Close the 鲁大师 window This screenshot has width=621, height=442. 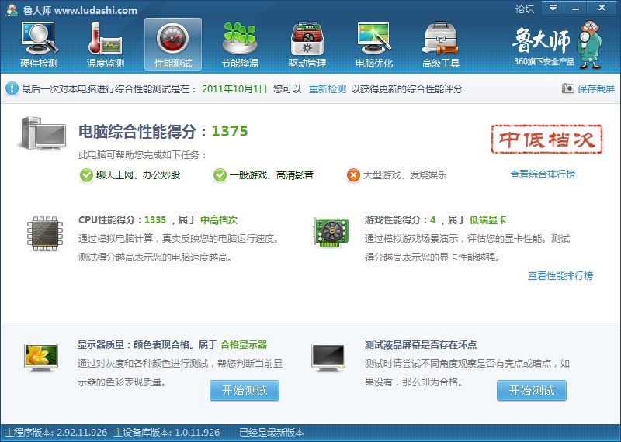(602, 8)
